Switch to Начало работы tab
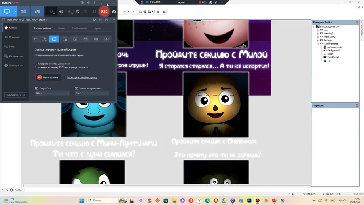 [42, 28]
